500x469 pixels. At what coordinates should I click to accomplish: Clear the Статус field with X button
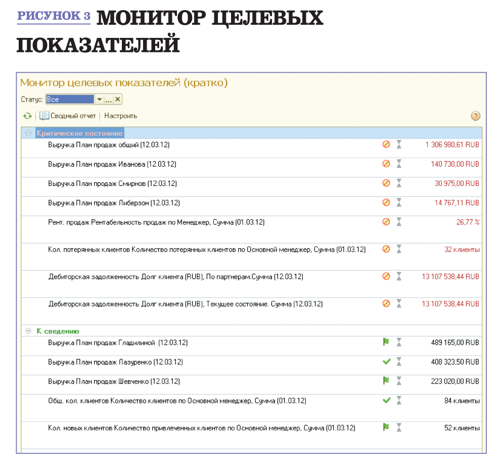point(118,100)
